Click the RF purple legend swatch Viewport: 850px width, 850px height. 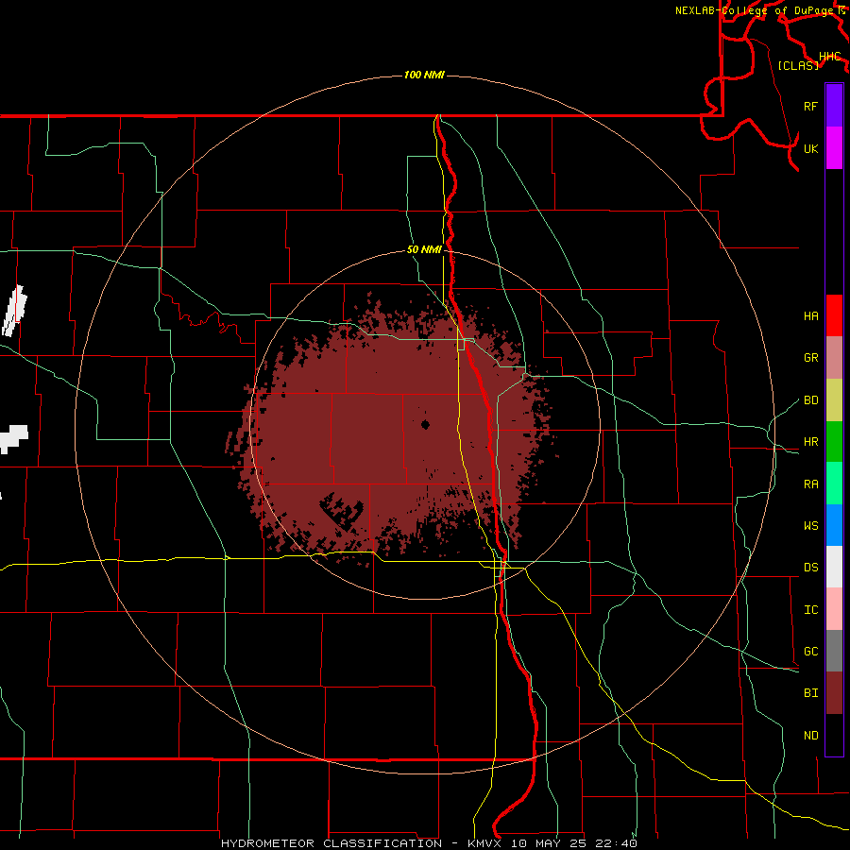click(x=834, y=106)
